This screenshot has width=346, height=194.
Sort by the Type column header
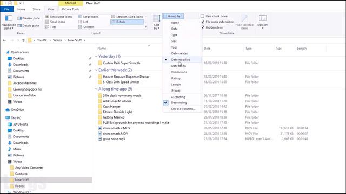249,48
